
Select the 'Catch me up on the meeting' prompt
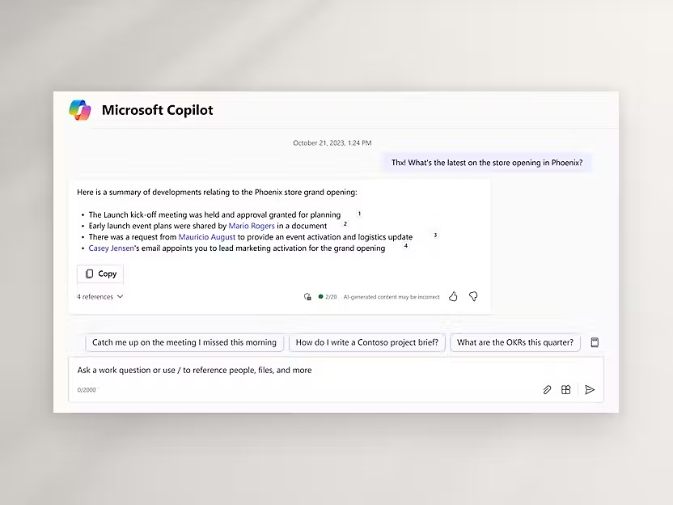tap(184, 342)
